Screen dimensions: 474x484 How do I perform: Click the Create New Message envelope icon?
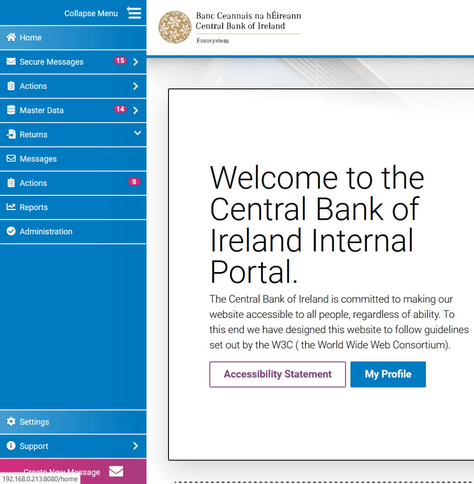116,472
